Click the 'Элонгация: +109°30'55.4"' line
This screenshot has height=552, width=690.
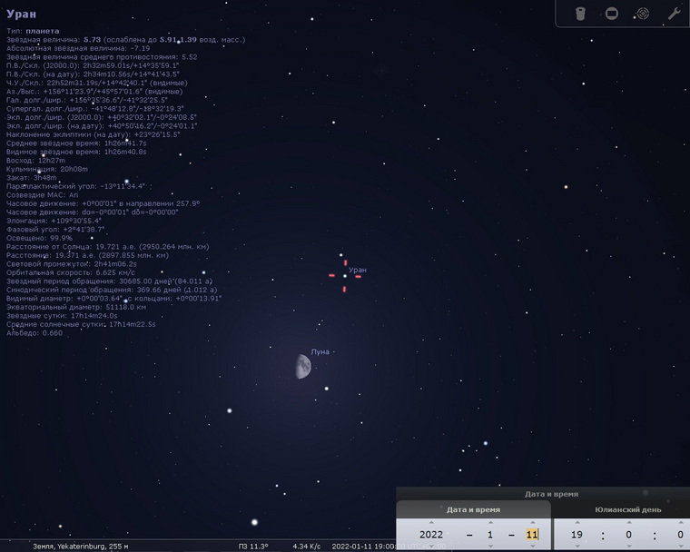pos(54,221)
